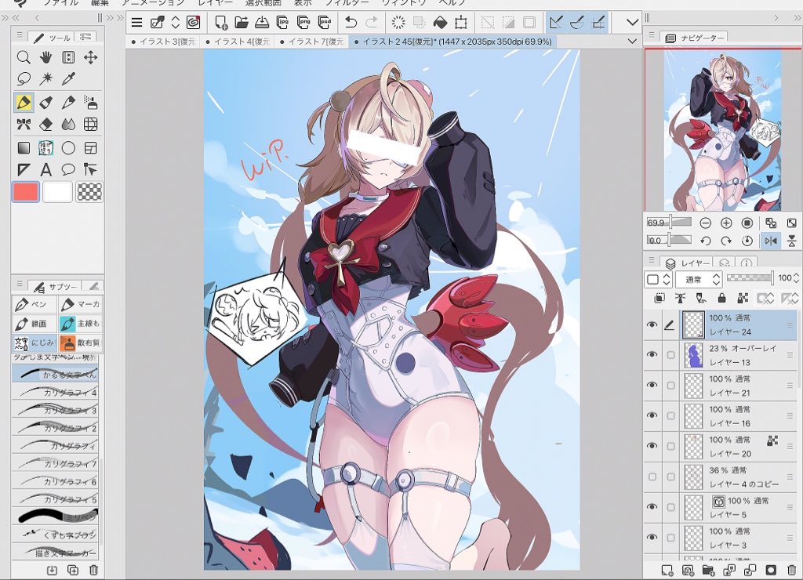Select the ペン sub tool group
Image resolution: width=803 pixels, height=580 pixels.
(34, 305)
